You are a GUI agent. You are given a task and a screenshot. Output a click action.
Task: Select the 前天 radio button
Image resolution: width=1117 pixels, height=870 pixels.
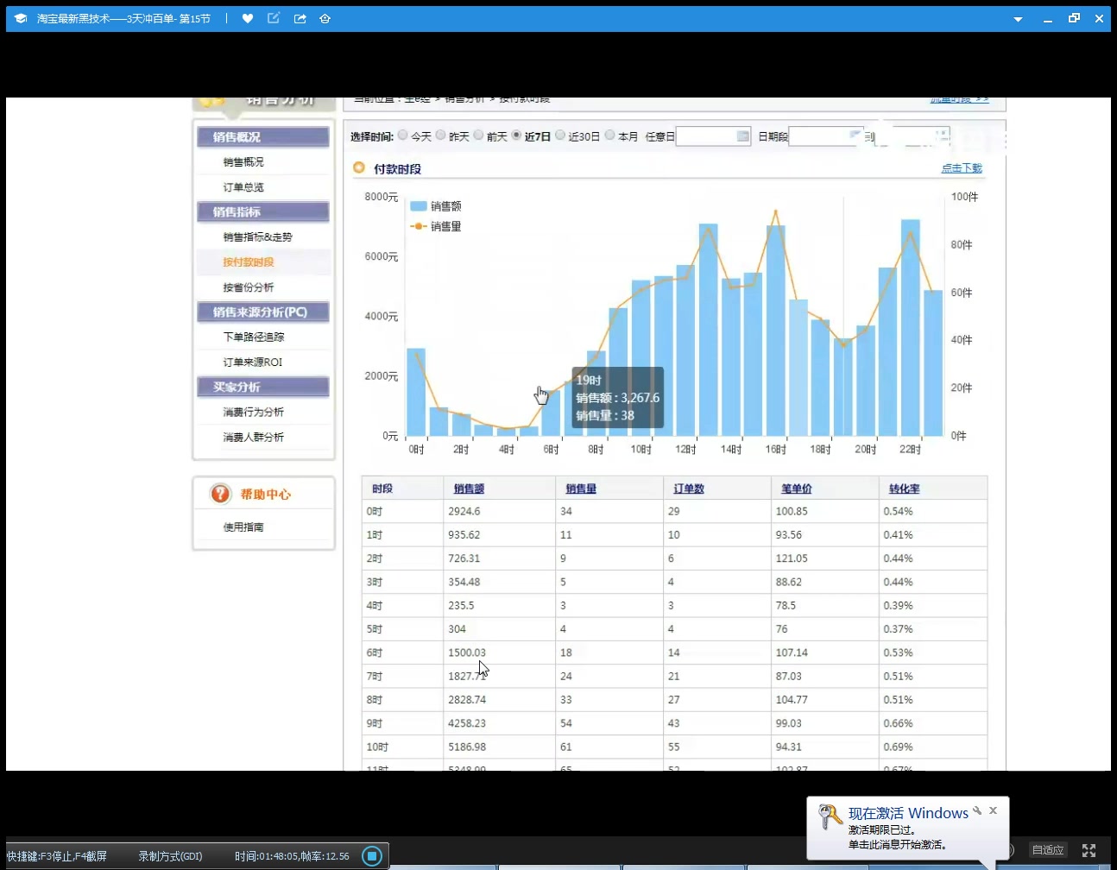click(x=478, y=135)
